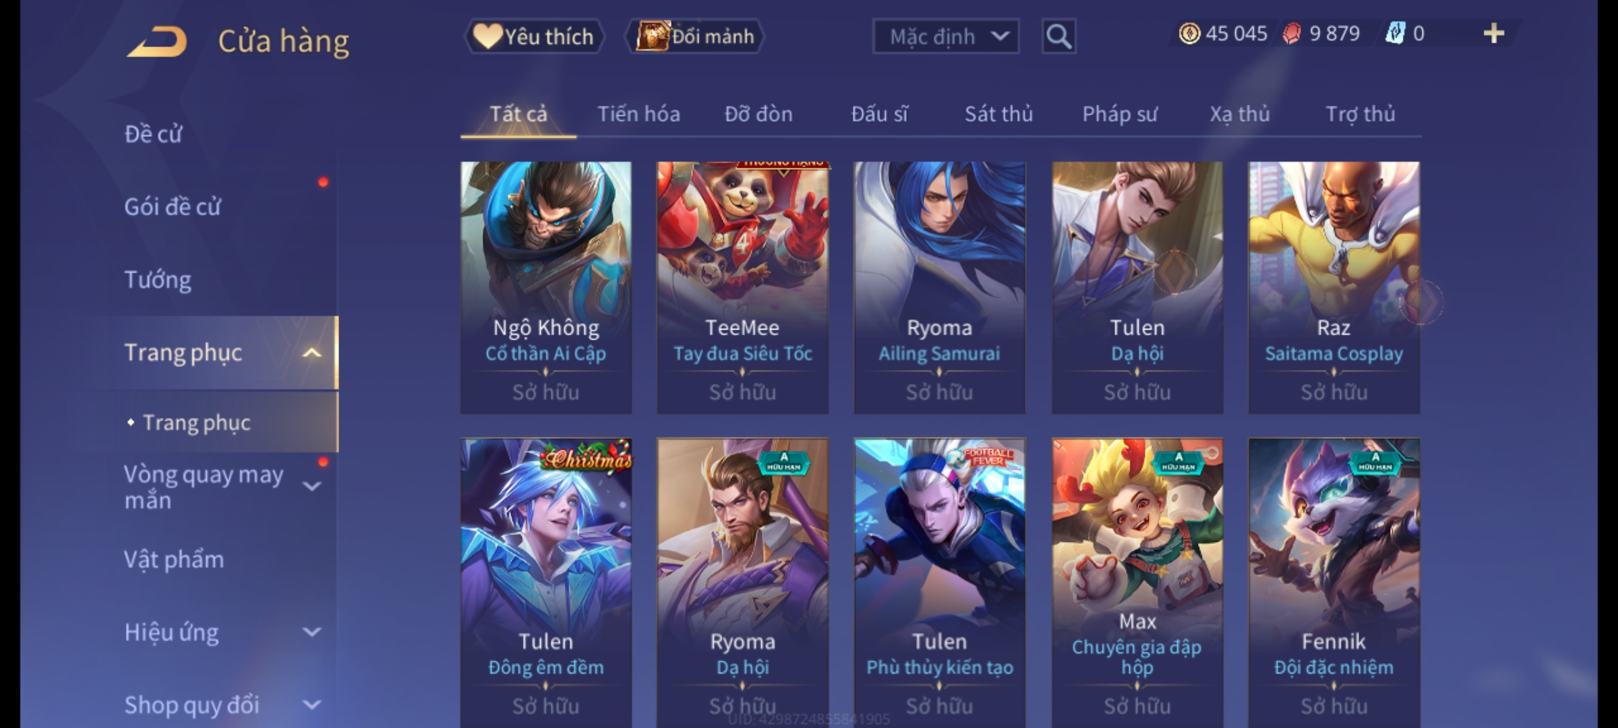
Task: Tap the red ruby currency icon
Action: click(1292, 34)
